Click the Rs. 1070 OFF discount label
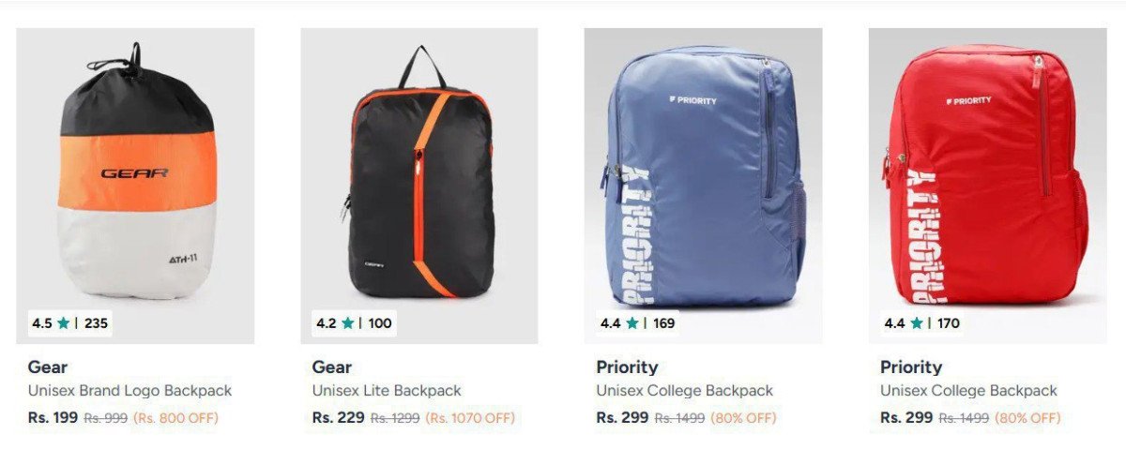 coord(470,418)
